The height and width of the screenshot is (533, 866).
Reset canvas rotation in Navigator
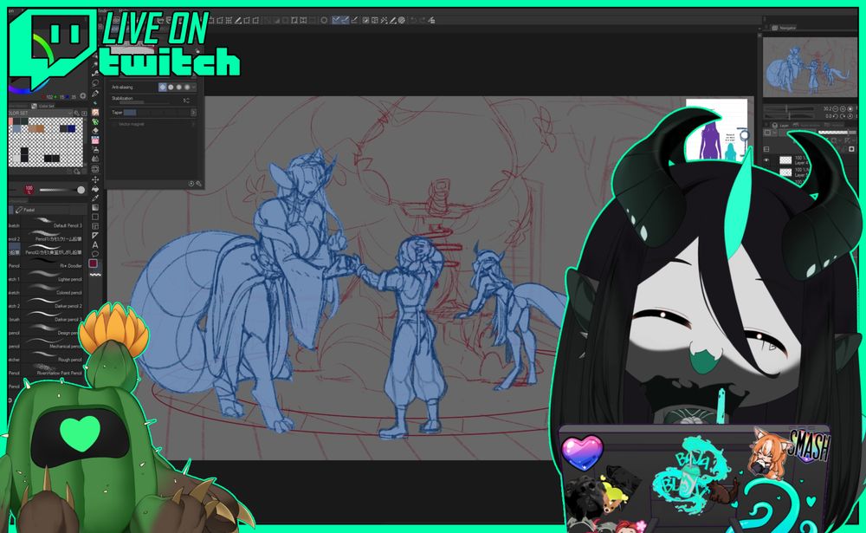(x=850, y=117)
